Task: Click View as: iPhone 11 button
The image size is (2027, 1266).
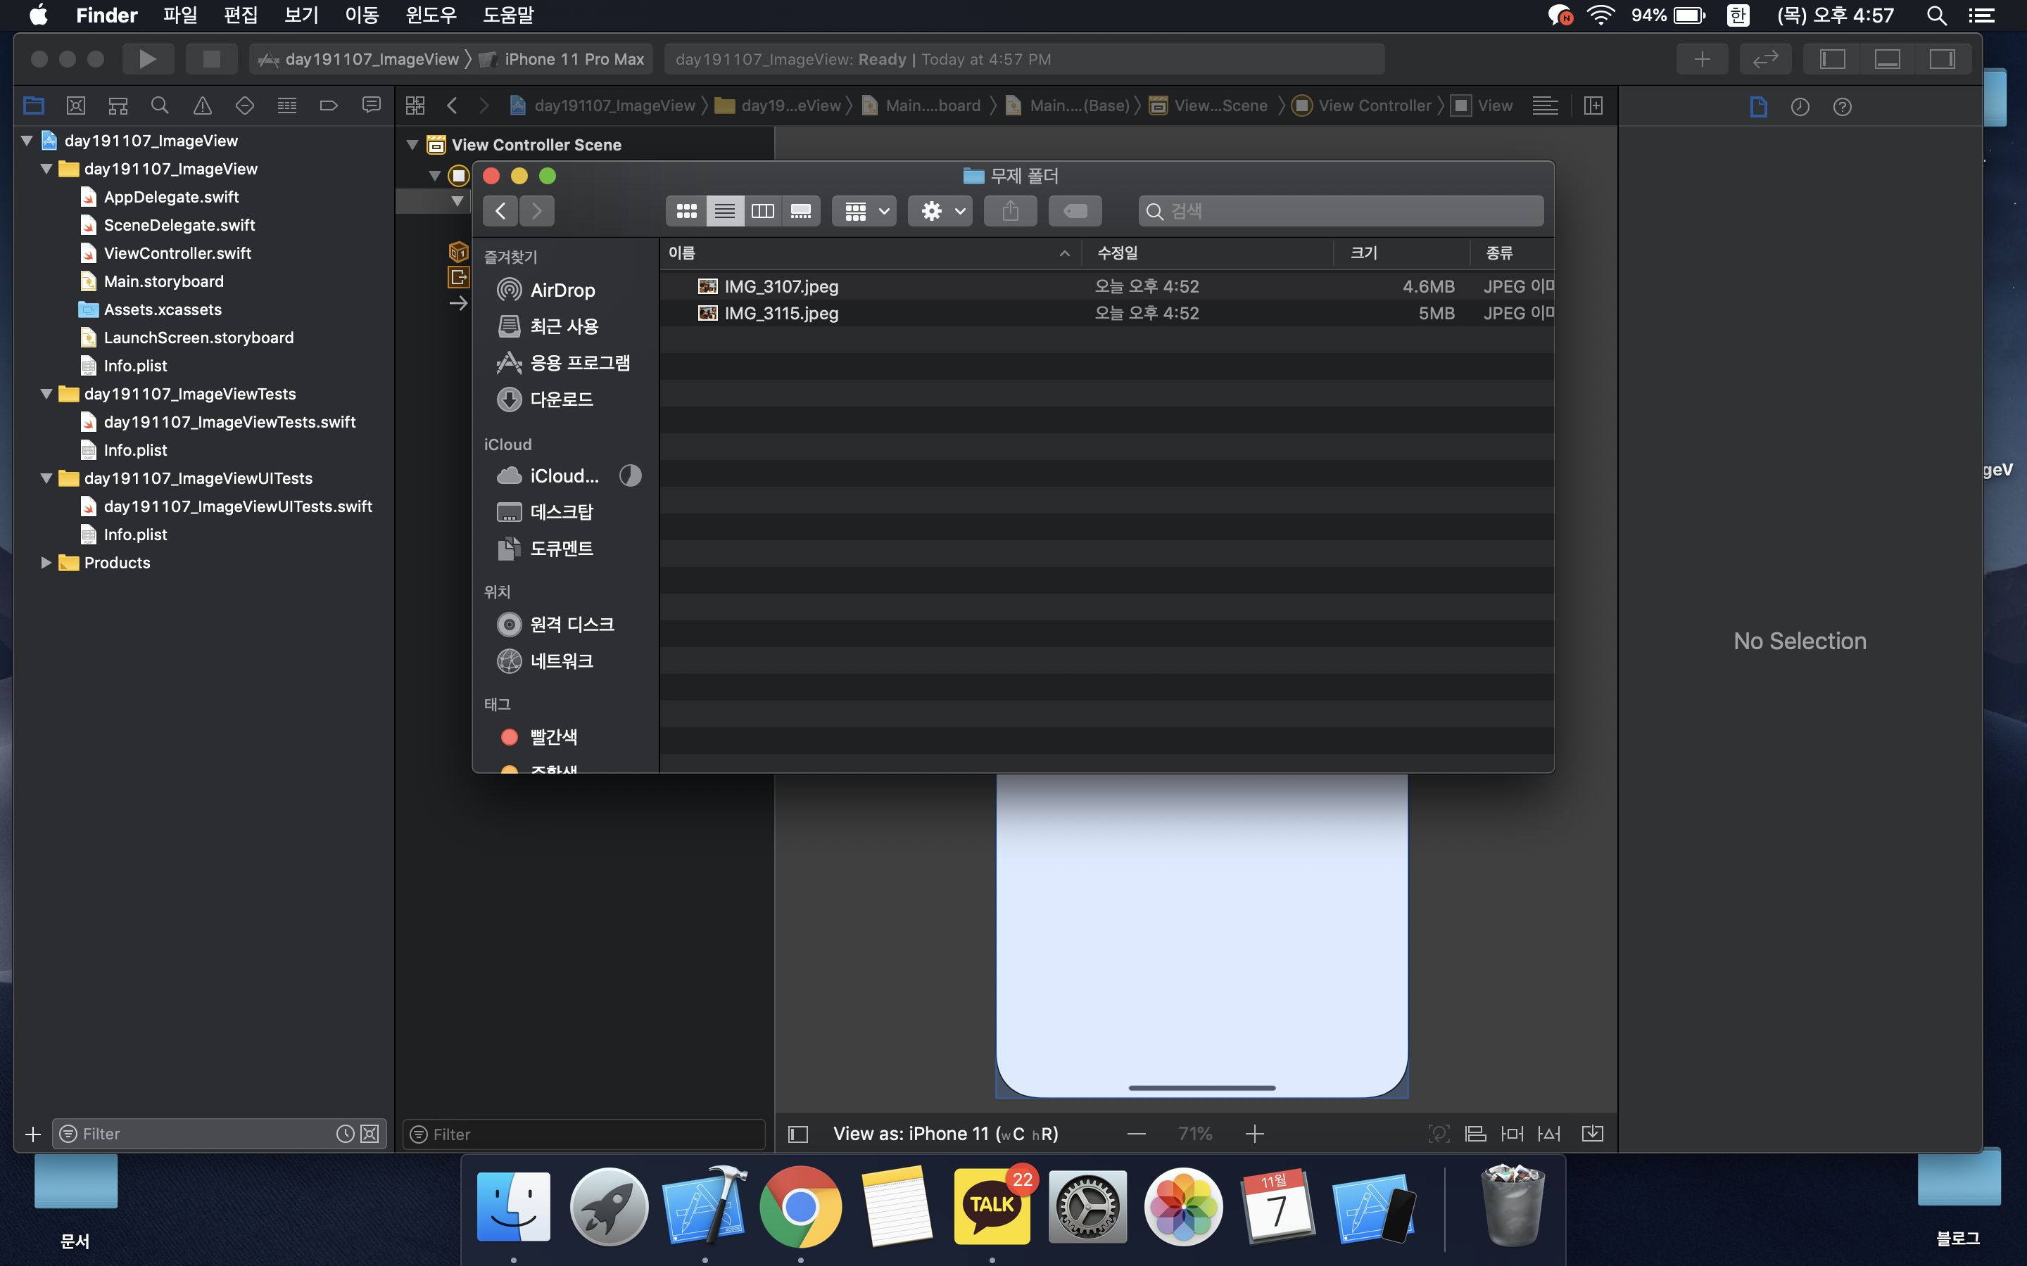Action: (x=945, y=1134)
